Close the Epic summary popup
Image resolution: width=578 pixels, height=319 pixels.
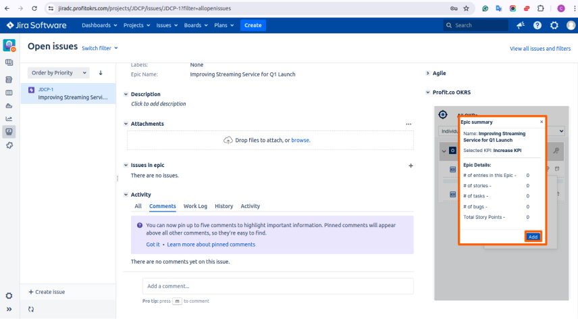pos(542,122)
